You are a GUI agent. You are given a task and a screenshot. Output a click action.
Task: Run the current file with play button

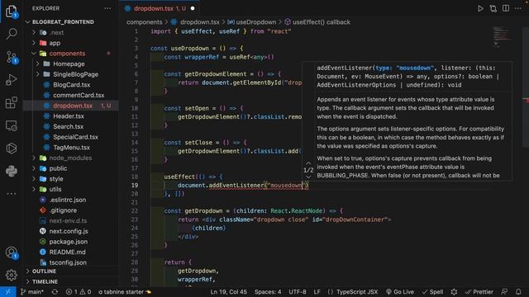480,8
